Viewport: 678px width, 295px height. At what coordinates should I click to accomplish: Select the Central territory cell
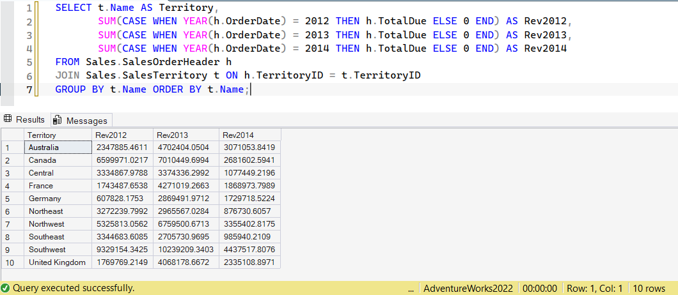point(58,173)
